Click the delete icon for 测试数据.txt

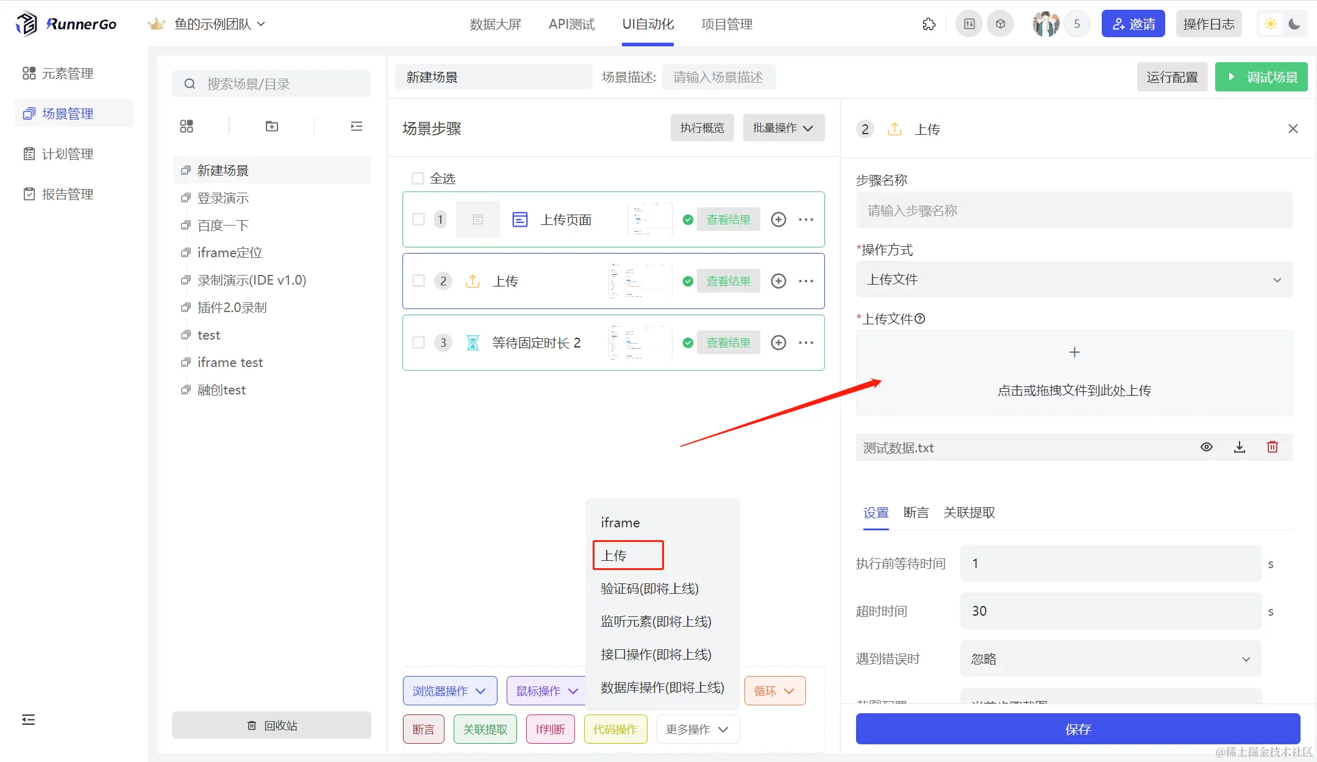pos(1272,447)
